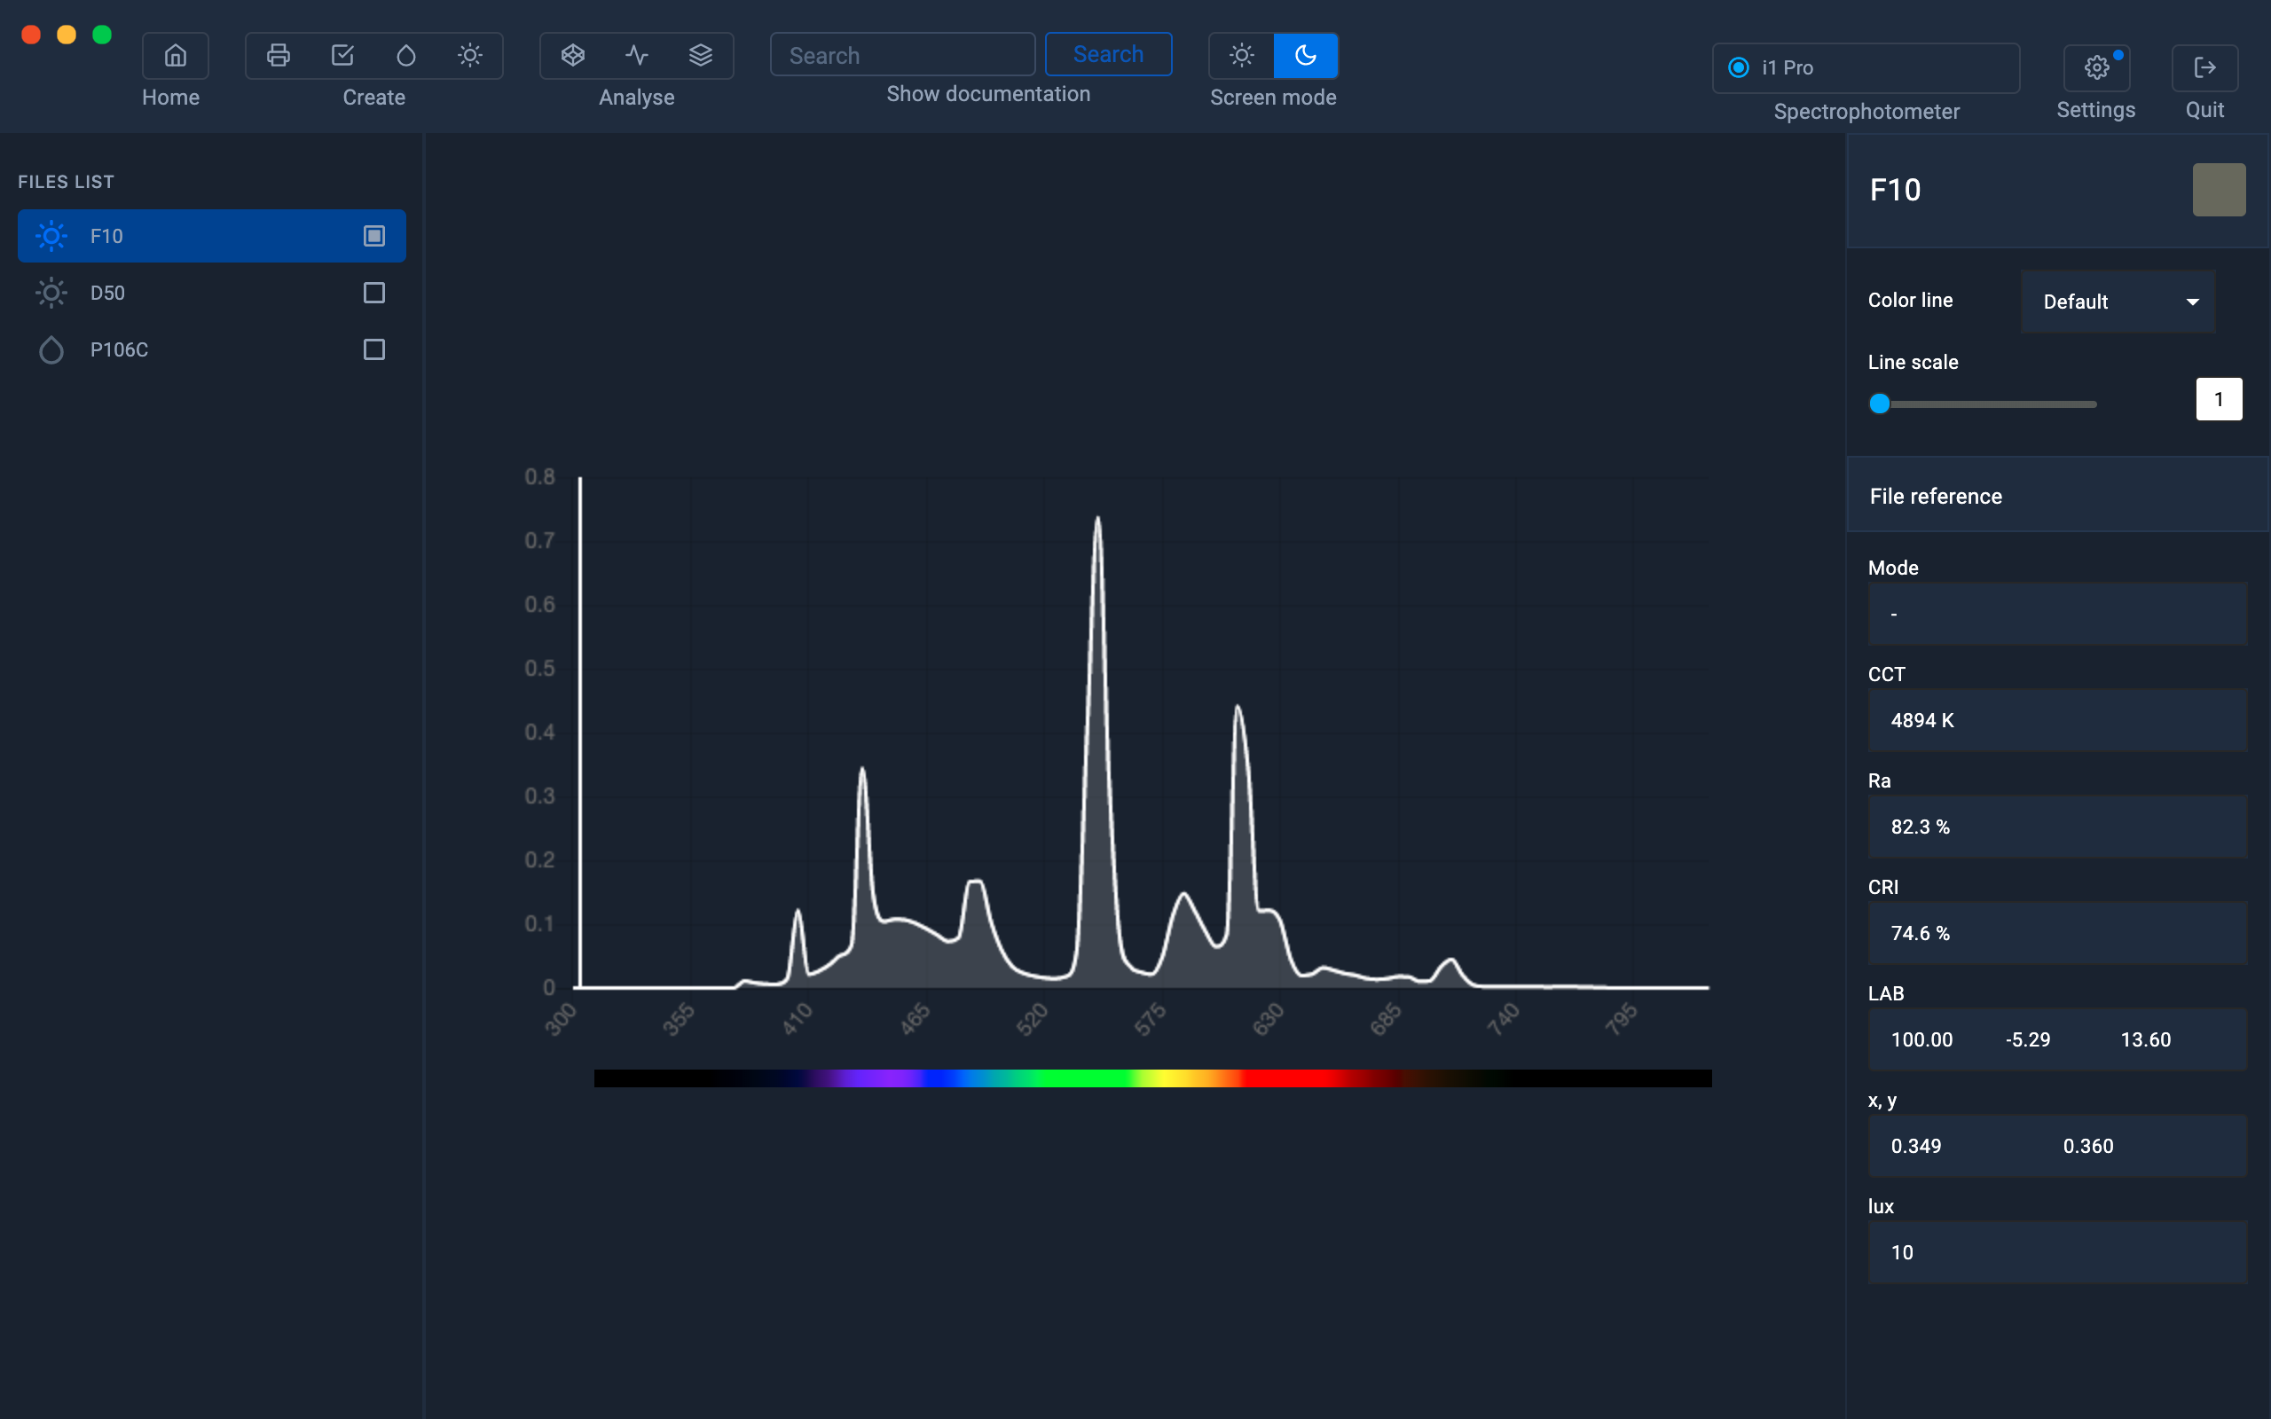Screen dimensions: 2271x1419
Task: Click the LAB a value -5.29
Action: click(2027, 1039)
